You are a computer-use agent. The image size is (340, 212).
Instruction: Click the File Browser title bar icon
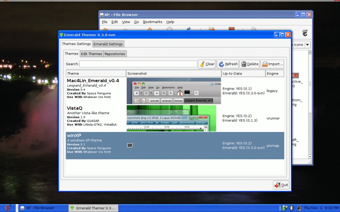pyautogui.click(x=102, y=15)
